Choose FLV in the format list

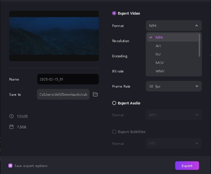(x=173, y=54)
